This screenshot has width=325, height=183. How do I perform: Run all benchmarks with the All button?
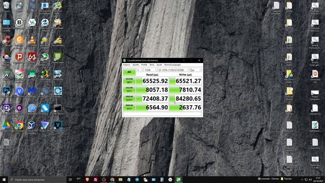coord(129,72)
